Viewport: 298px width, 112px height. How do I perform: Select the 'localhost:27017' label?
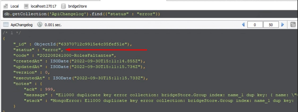point(44,6)
